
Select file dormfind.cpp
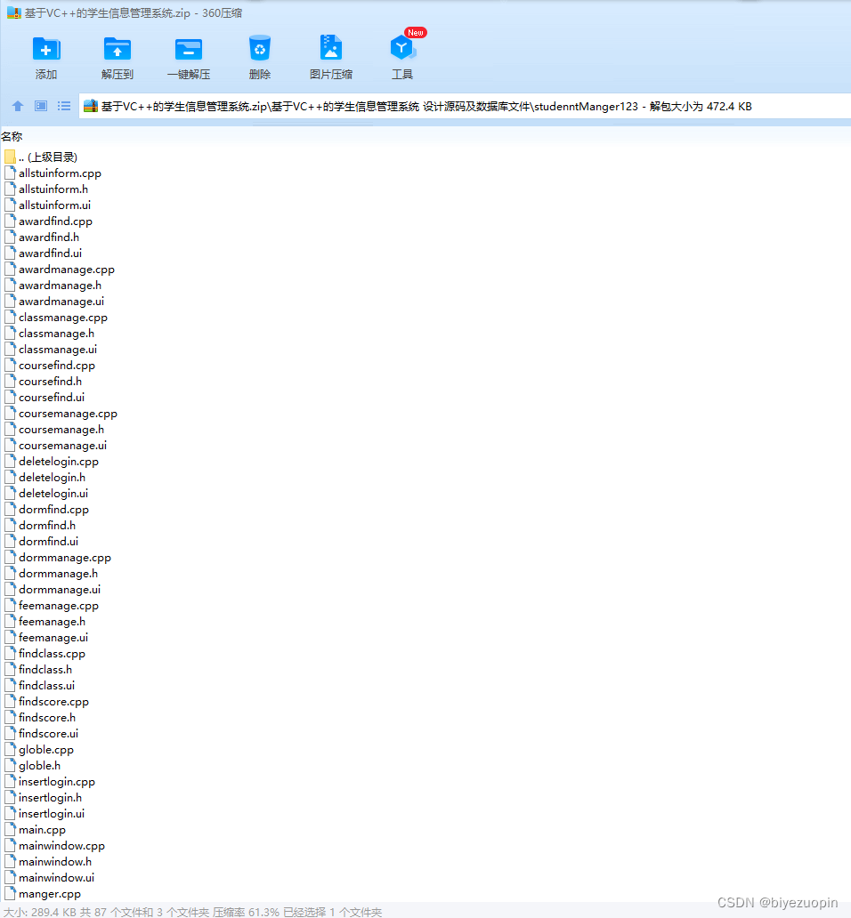(x=47, y=510)
